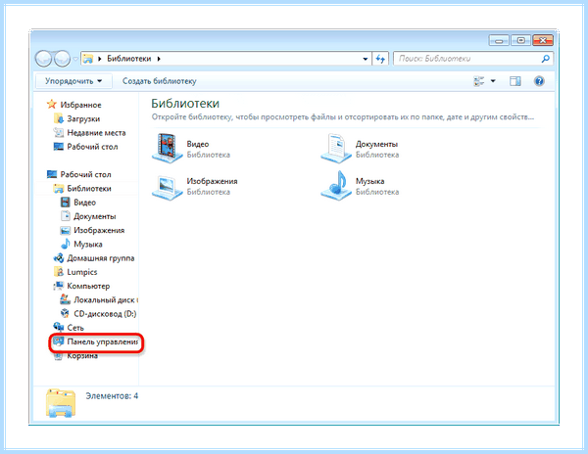Open Сеть in navigation tree
The width and height of the screenshot is (588, 454).
pos(75,328)
